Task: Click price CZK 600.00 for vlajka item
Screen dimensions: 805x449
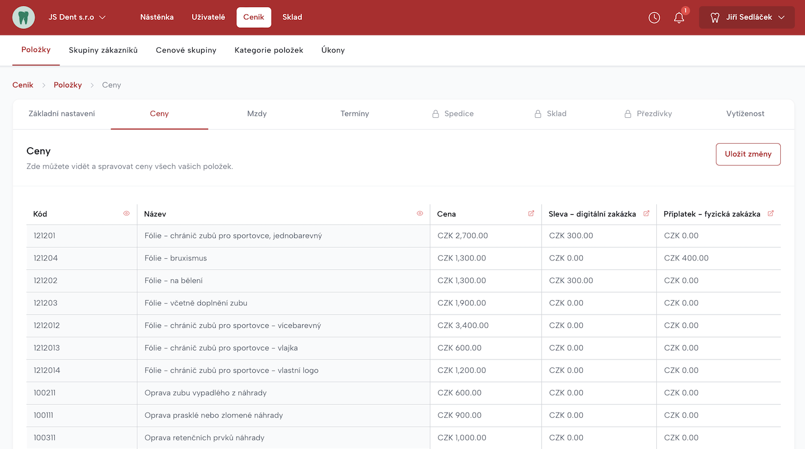Action: coord(459,348)
